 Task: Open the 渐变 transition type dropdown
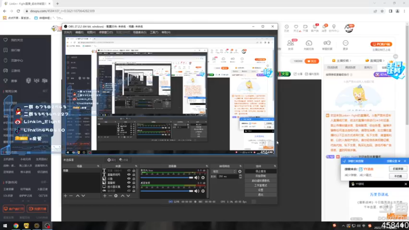[224, 171]
